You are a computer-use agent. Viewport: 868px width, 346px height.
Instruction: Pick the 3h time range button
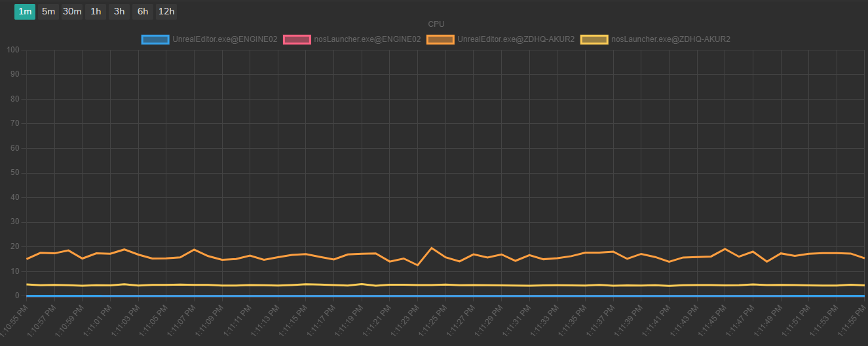(119, 11)
